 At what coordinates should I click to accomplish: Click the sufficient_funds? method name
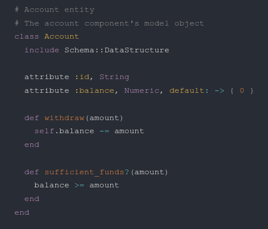(87, 172)
